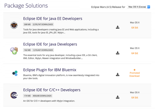Screen dimensions: 155x109
Task: Click the 162 MB size badge
Action: click(27, 50)
